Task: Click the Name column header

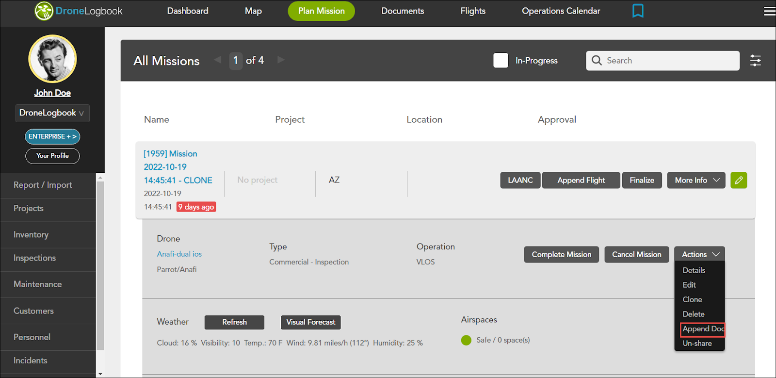Action: pos(156,119)
